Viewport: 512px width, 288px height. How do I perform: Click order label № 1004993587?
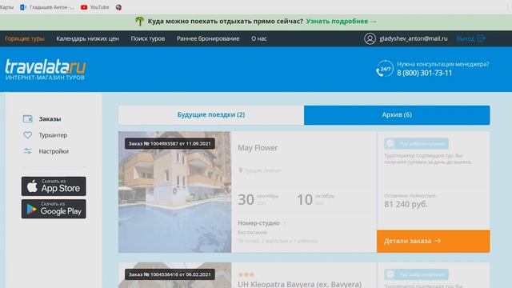170,143
